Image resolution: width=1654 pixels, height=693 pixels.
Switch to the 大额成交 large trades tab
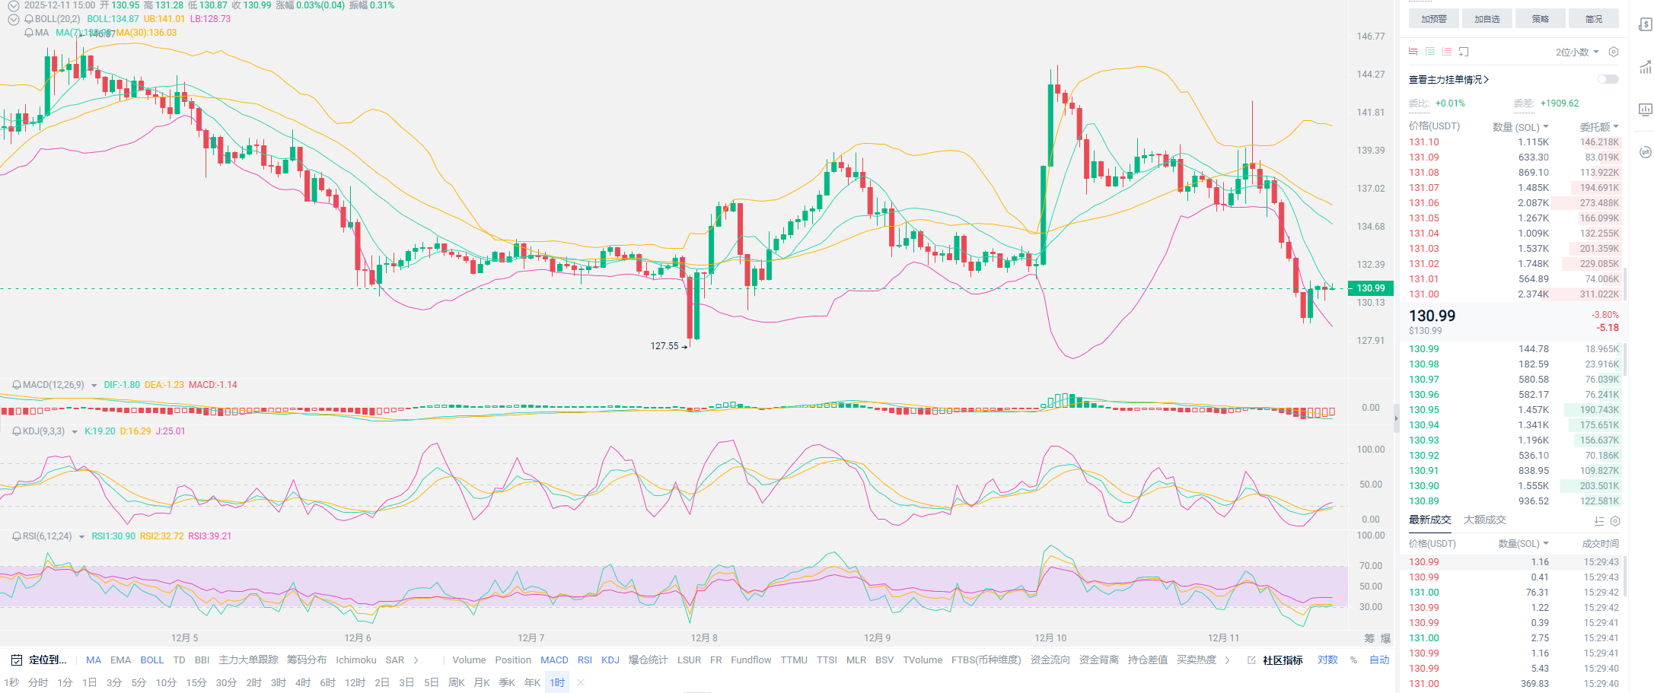(1484, 520)
